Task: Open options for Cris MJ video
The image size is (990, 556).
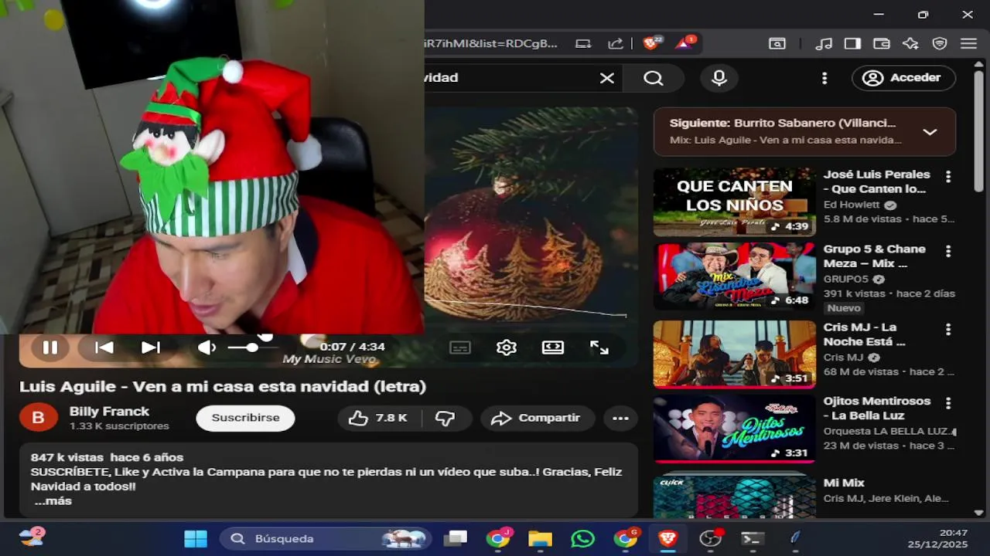Action: pos(948,330)
